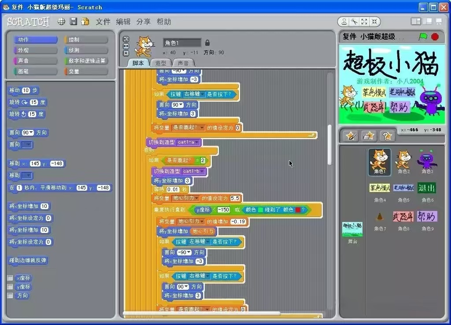Open the 帮助 menu

164,22
